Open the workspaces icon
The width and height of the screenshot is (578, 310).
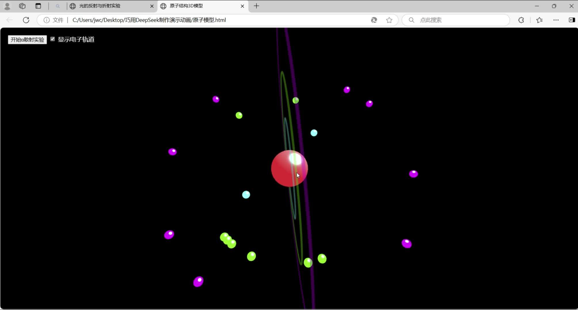pos(22,6)
